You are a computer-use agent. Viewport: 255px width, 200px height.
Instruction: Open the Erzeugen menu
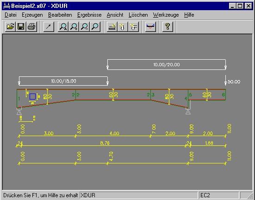(32, 15)
